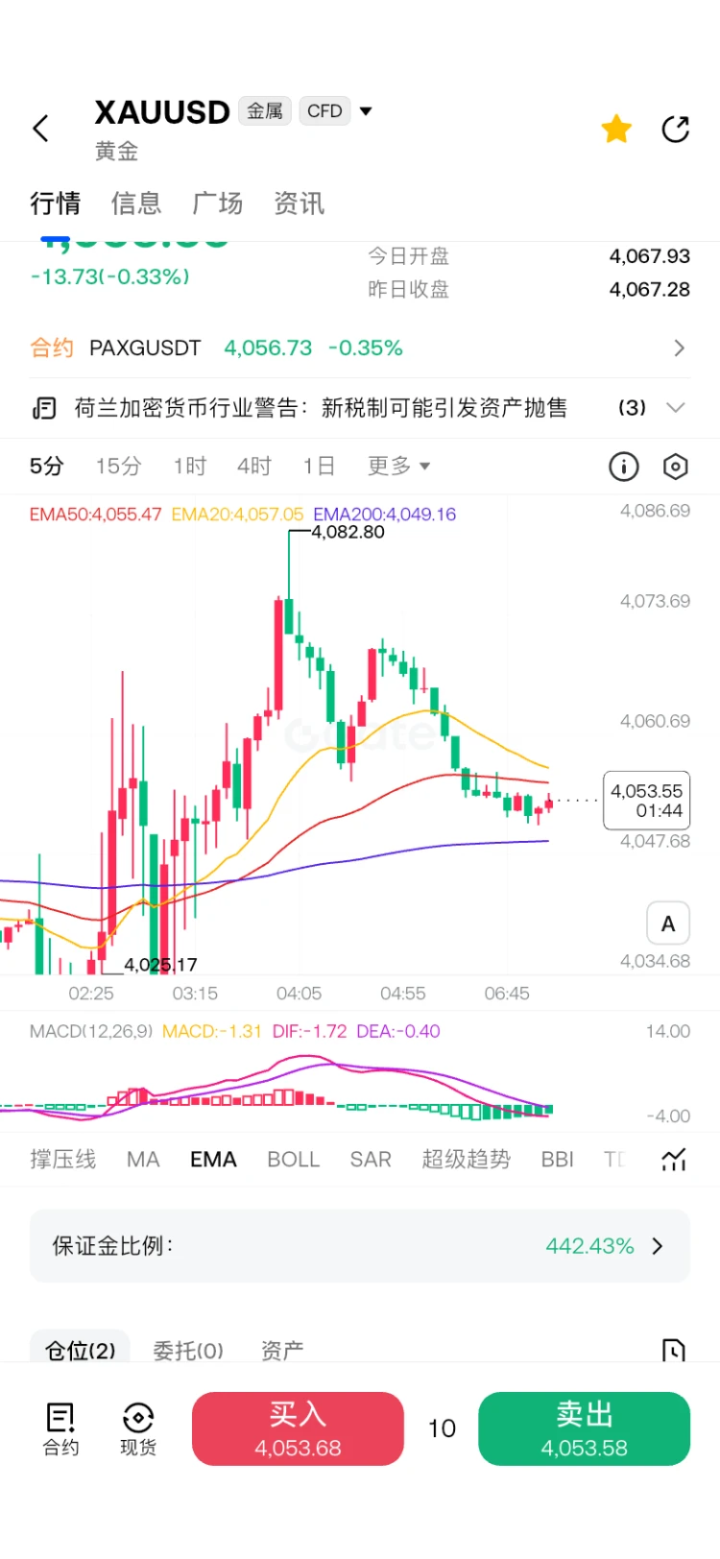Open the 现货 bottom icon
Image resolution: width=720 pixels, height=1559 pixels.
(x=138, y=1429)
